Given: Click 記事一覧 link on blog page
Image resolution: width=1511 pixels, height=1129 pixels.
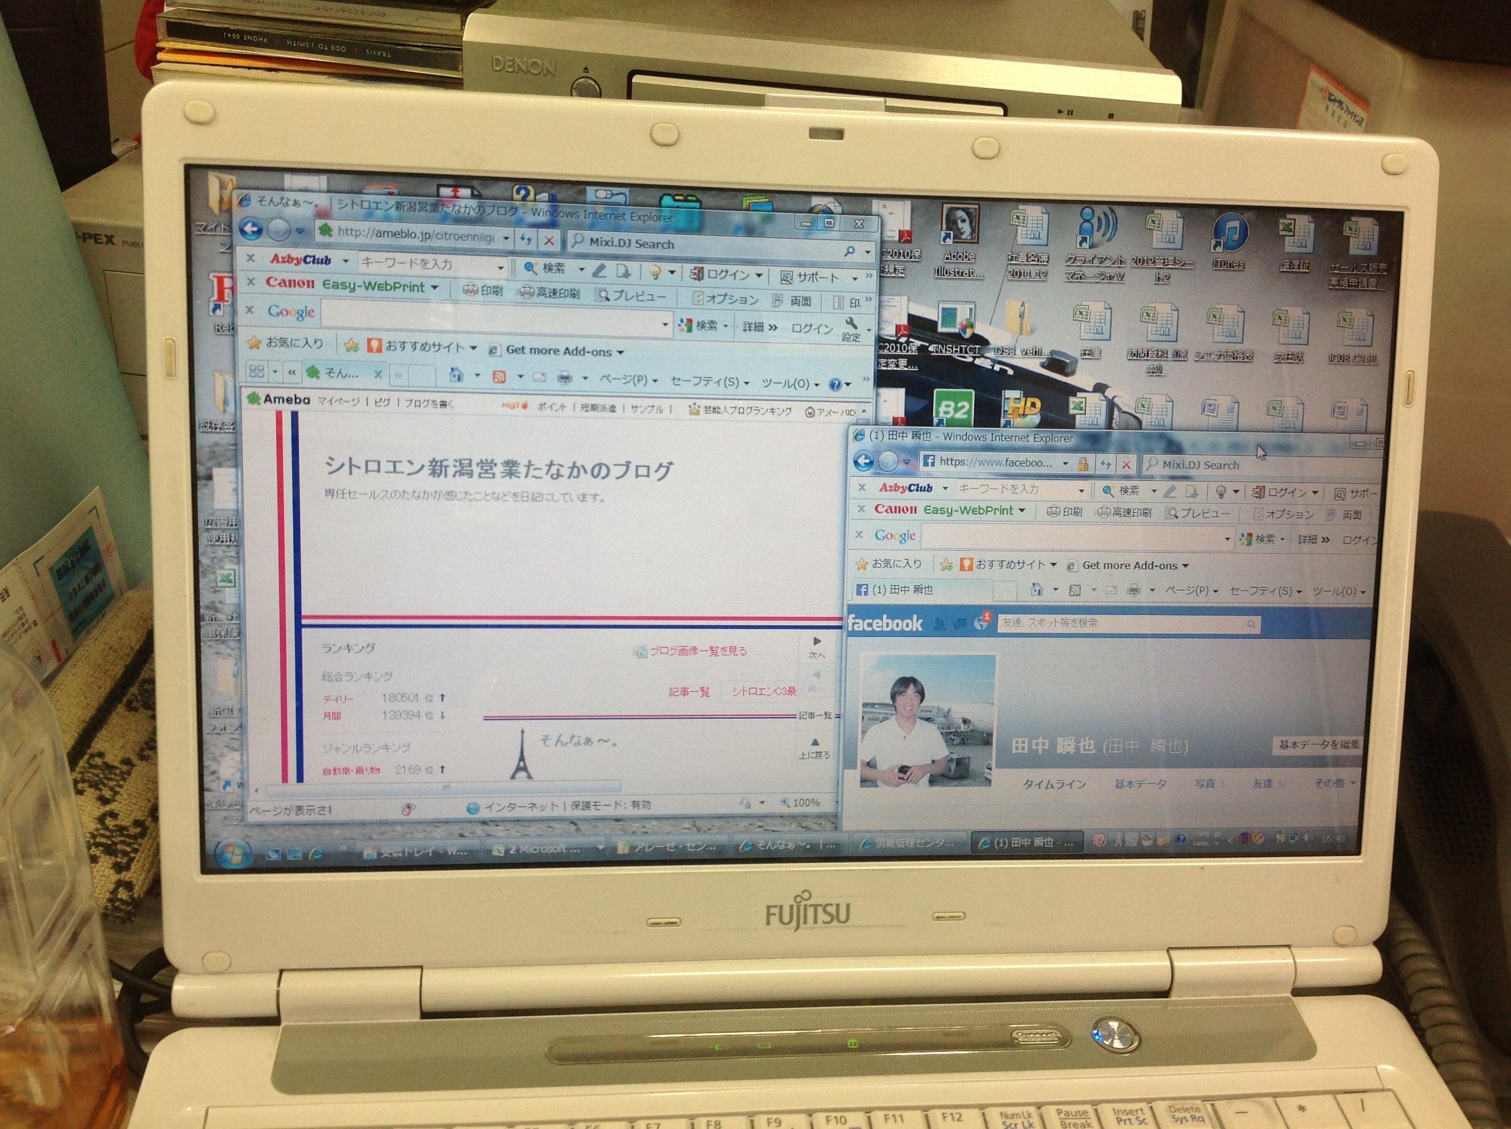Looking at the screenshot, I should click(x=688, y=692).
